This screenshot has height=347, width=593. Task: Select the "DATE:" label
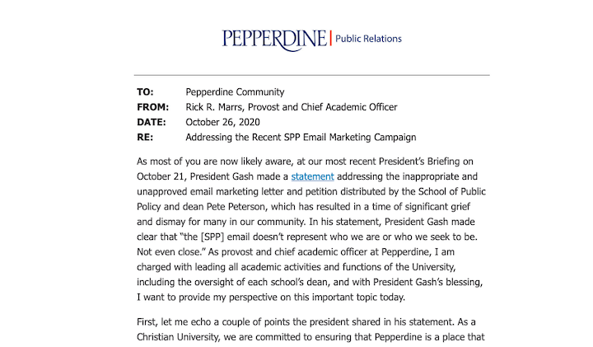click(x=152, y=122)
